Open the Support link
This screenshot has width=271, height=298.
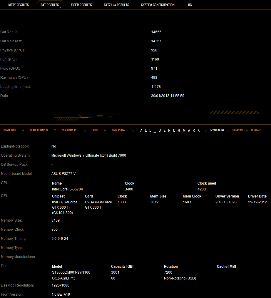[x=237, y=130]
